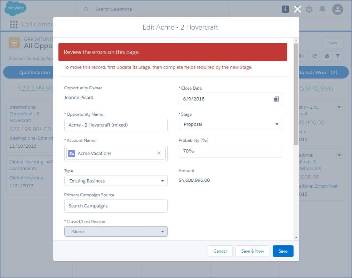Viewport: 352px width, 278px height.
Task: Click the Acme Vacations account icon
Action: click(72, 153)
